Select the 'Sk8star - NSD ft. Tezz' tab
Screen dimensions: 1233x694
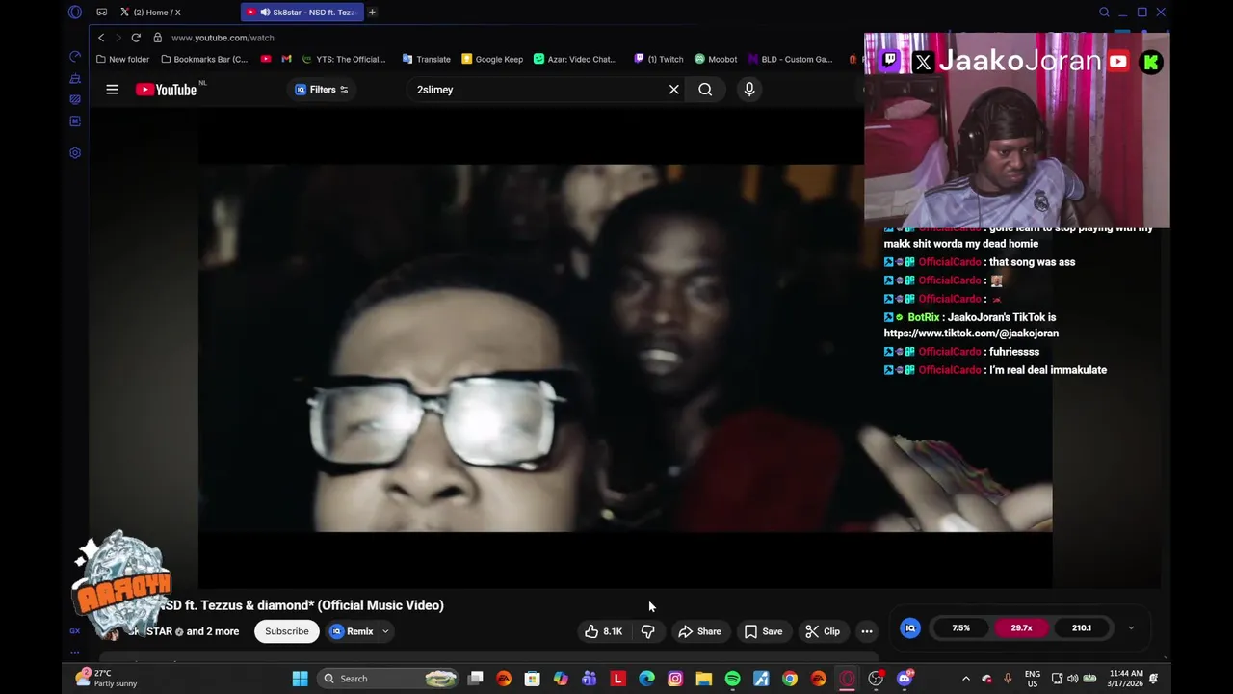(302, 13)
